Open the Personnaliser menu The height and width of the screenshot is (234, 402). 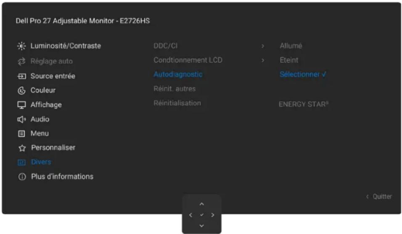[53, 148]
